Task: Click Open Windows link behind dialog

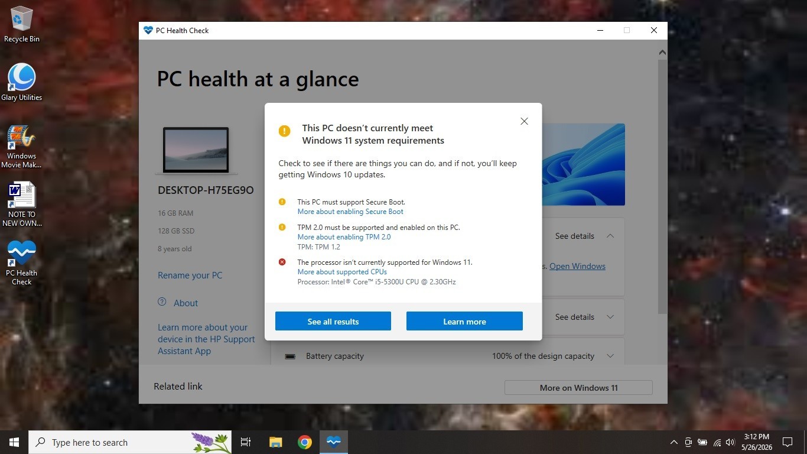Action: 577,266
